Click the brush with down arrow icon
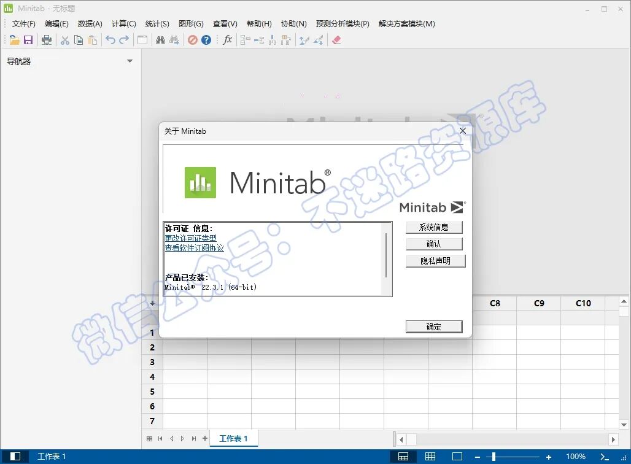The image size is (631, 464). click(319, 40)
